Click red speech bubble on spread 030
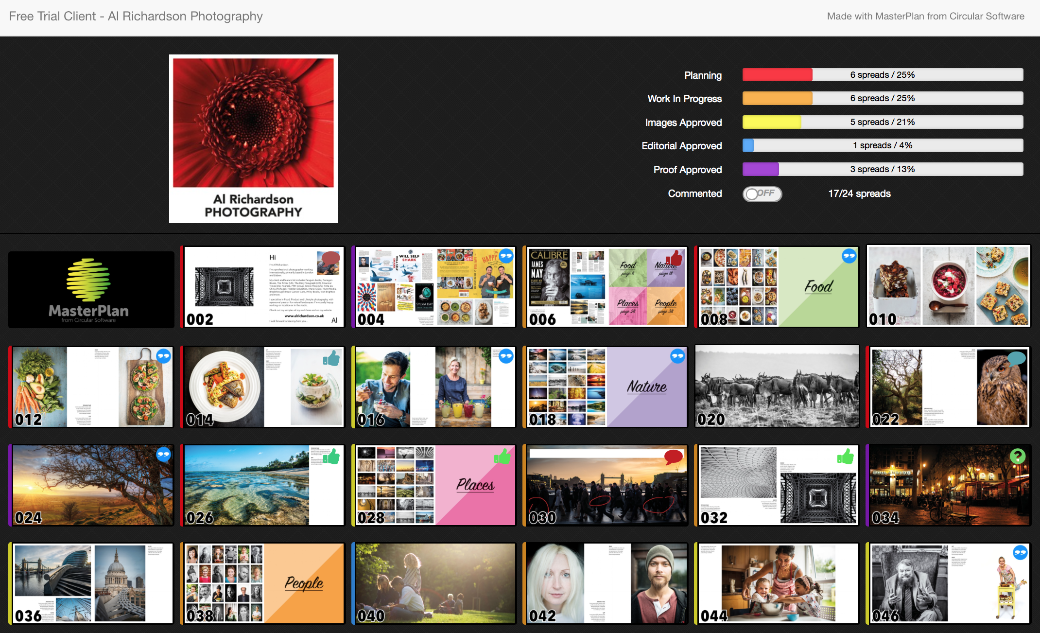The height and width of the screenshot is (633, 1040). [x=674, y=457]
